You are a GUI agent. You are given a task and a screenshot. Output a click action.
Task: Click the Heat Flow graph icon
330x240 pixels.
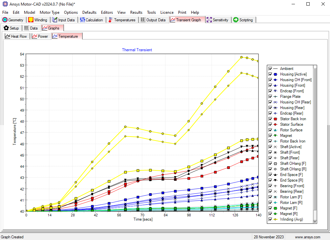tap(8, 36)
